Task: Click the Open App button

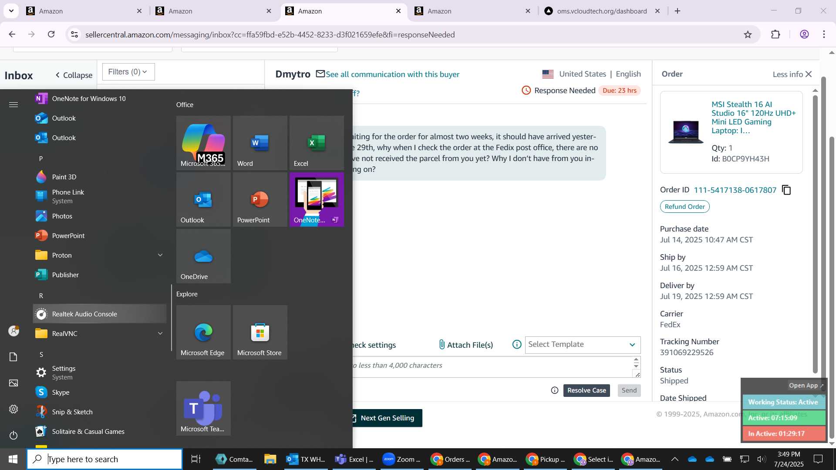Action: coord(806,386)
